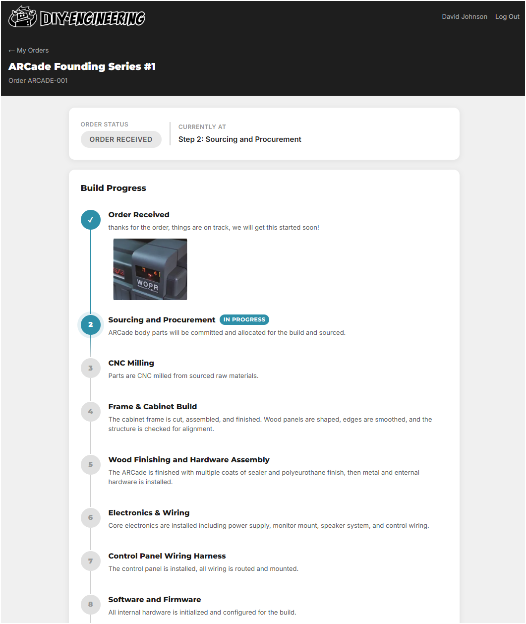This screenshot has width=526, height=624.
Task: Click 'Core electronics are installed' description
Action: (x=269, y=526)
